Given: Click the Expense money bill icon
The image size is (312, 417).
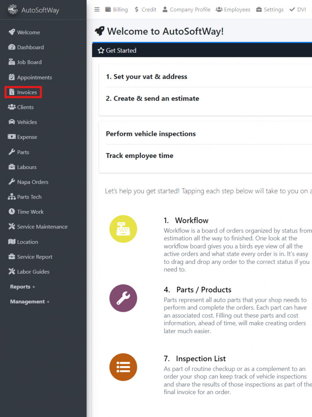Looking at the screenshot, I should 12,137.
